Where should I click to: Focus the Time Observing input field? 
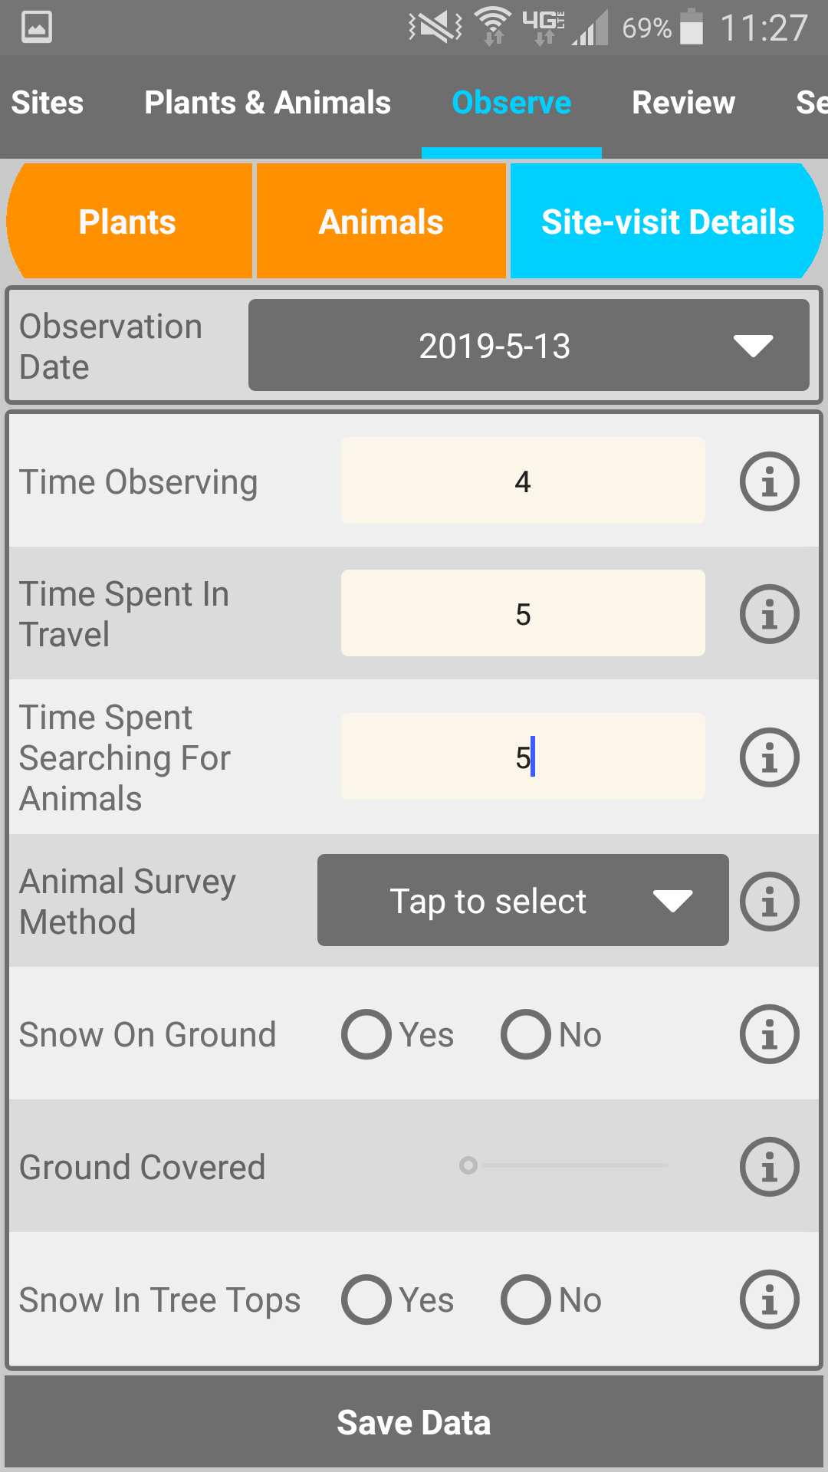(523, 481)
